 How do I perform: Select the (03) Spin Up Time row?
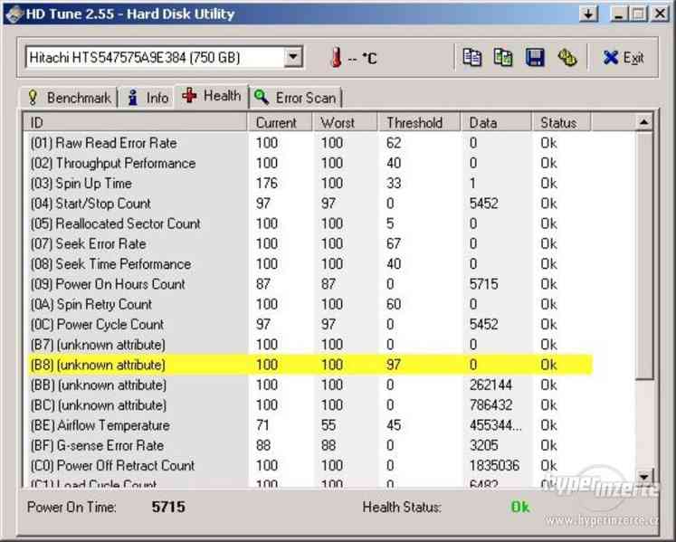pyautogui.click(x=309, y=184)
